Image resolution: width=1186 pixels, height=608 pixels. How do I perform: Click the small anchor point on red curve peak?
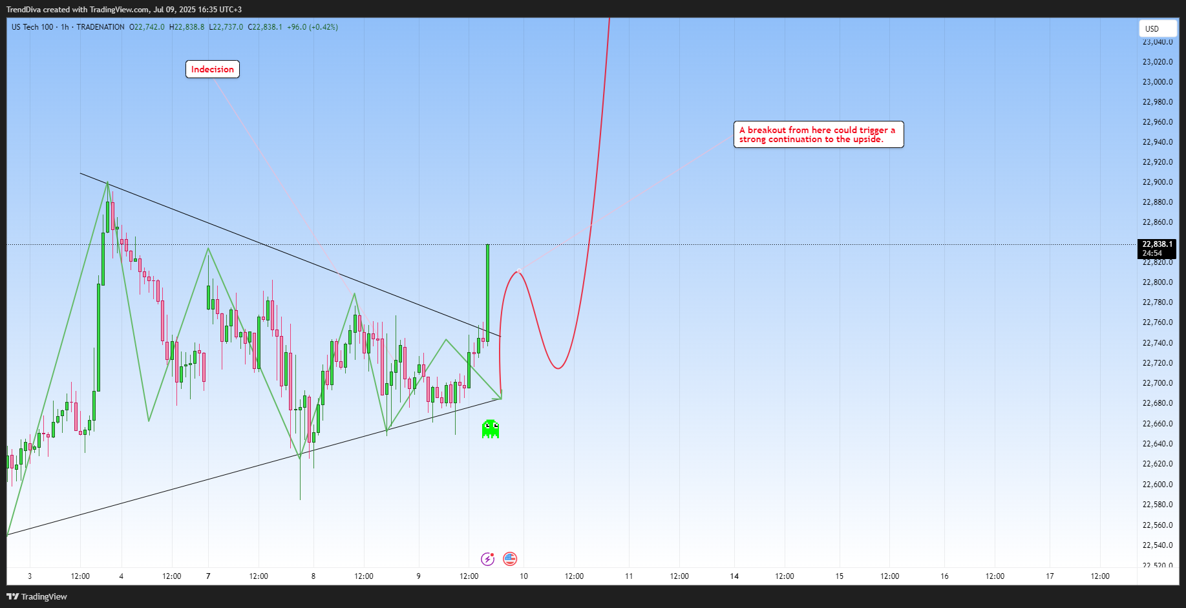click(x=518, y=271)
